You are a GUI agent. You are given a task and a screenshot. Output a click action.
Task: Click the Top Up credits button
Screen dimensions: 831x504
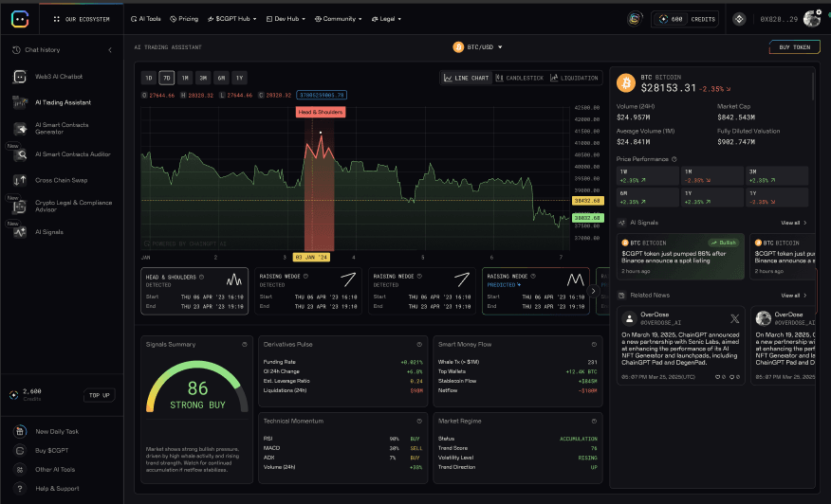[99, 395]
